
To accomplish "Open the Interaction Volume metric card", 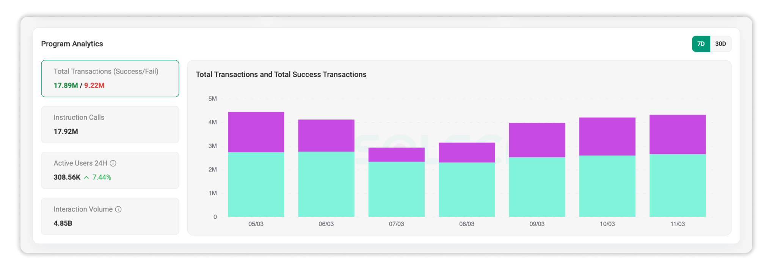I will [110, 216].
